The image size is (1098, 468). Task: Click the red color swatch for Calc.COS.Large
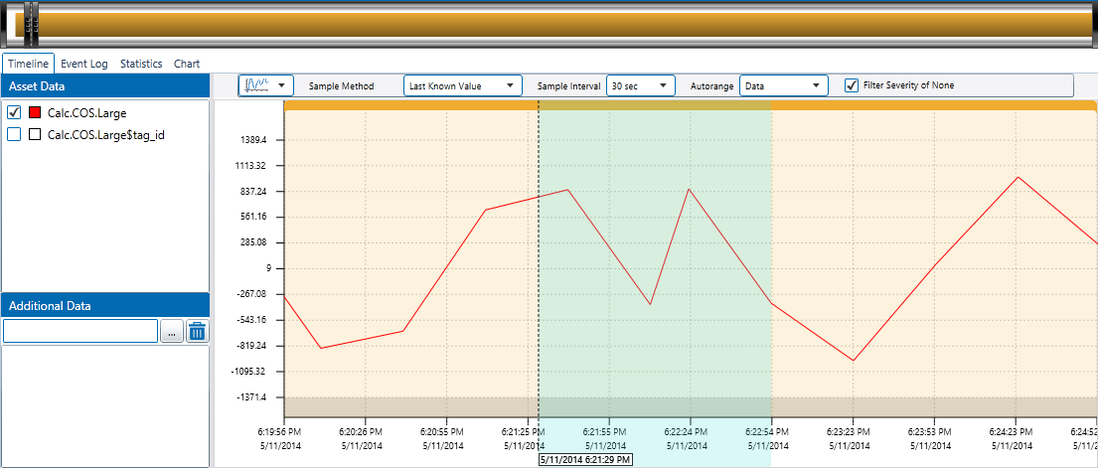click(x=35, y=113)
